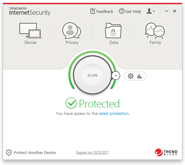Open the Family faces icon

[x=155, y=30]
